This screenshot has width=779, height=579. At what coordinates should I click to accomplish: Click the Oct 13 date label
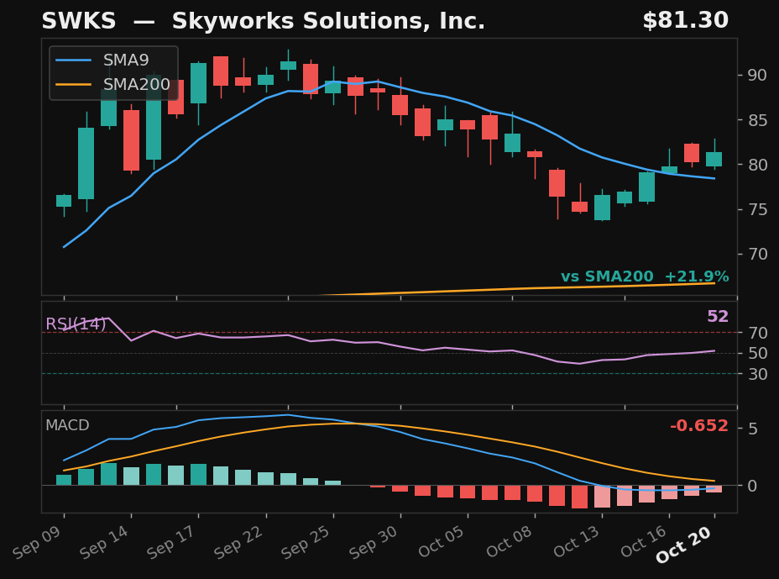click(577, 542)
